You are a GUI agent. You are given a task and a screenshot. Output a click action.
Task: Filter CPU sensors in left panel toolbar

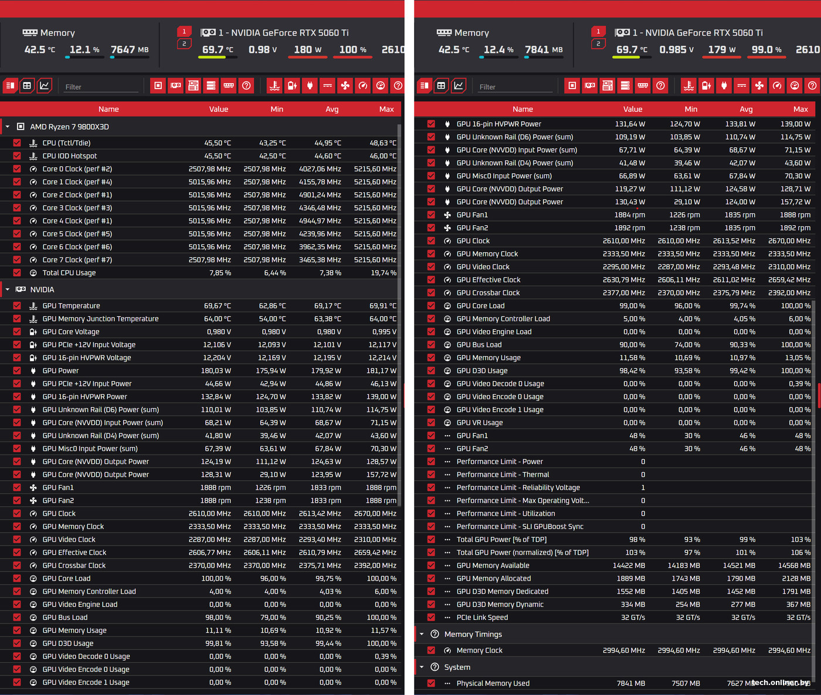(158, 86)
